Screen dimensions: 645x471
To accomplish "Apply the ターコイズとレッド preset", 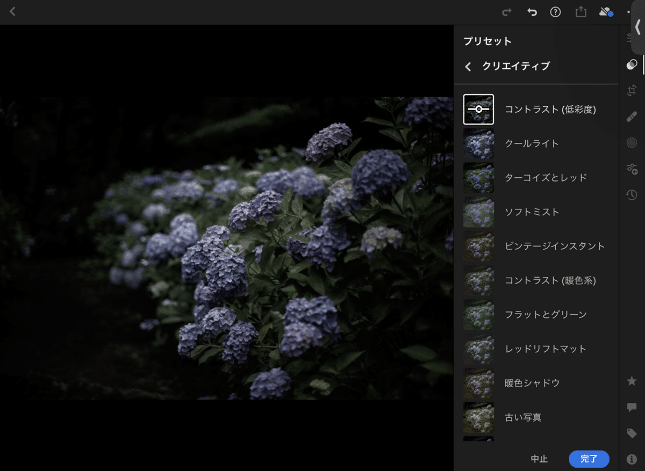I will click(546, 178).
